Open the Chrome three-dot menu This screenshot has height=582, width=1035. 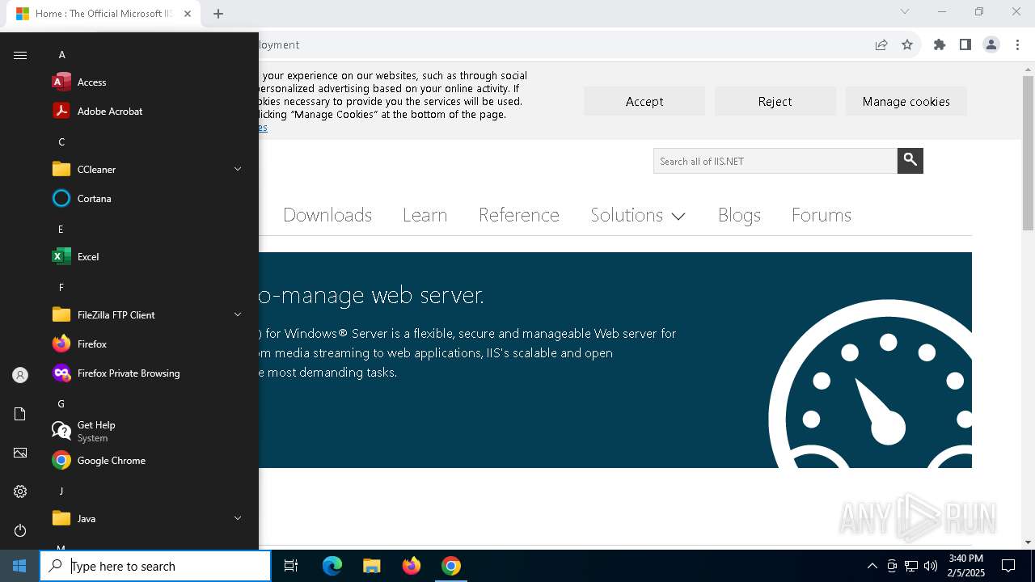coord(1017,44)
